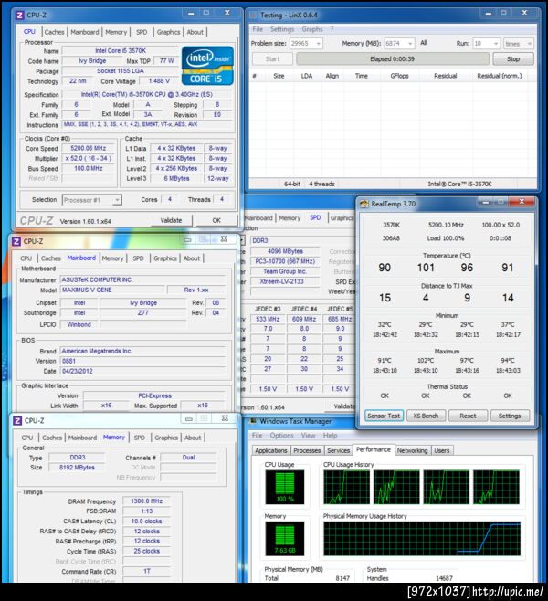Open the Processor #1 selection dropdown
The image size is (548, 601).
coord(117,200)
